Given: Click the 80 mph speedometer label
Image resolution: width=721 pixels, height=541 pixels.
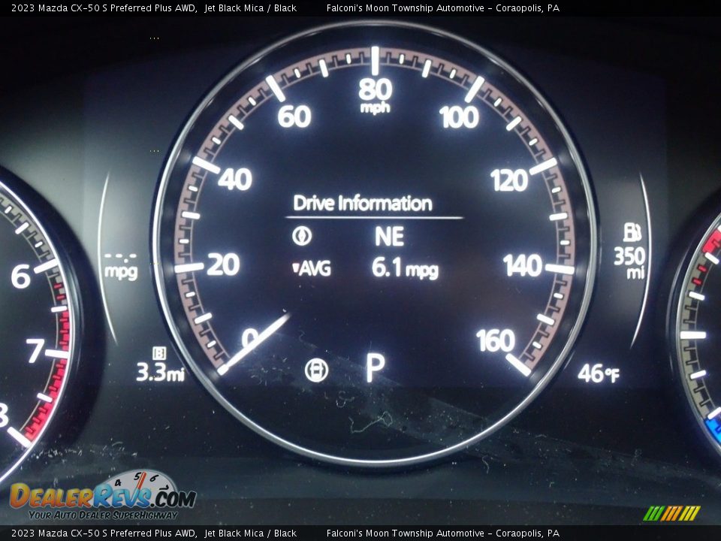Looking at the screenshot, I should coord(376,95).
